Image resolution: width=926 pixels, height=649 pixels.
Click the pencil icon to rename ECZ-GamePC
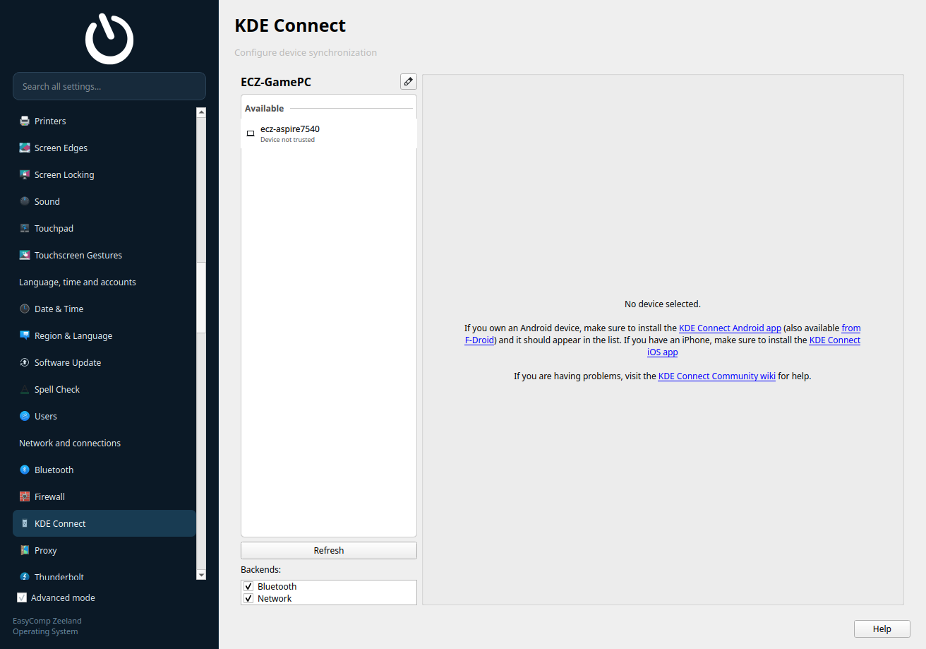pyautogui.click(x=409, y=82)
